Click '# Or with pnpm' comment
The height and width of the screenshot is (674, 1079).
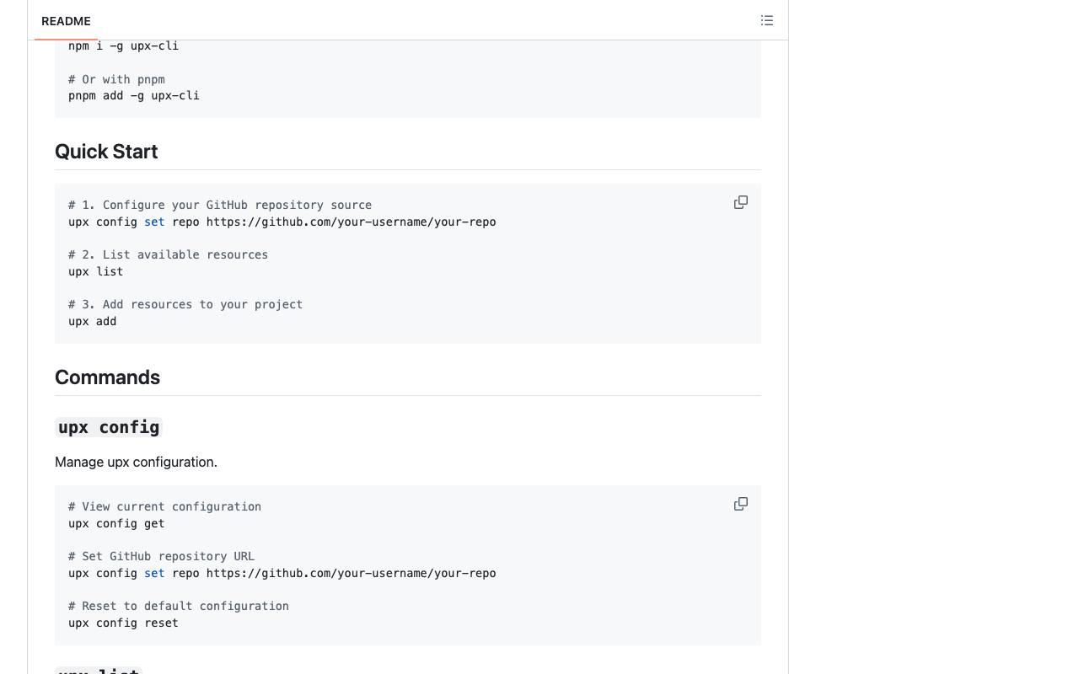click(116, 79)
